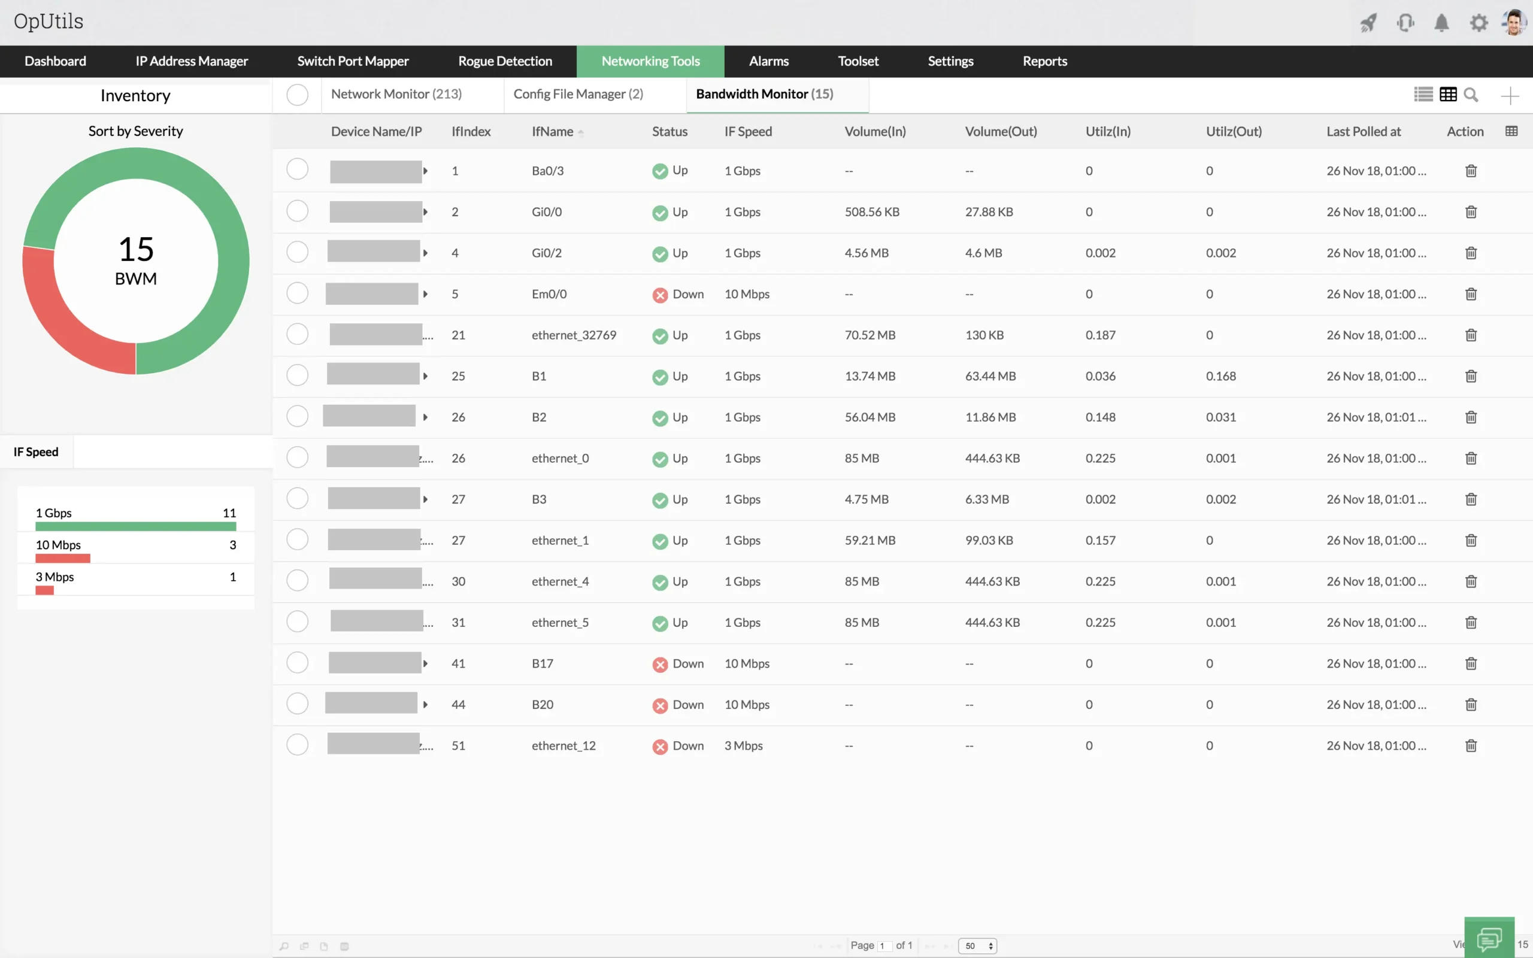This screenshot has height=958, width=1533.
Task: Open the Rogue Detection menu
Action: [504, 60]
